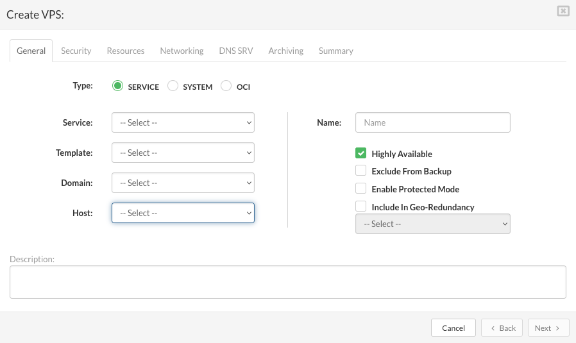The width and height of the screenshot is (576, 343).
Task: Open the Service dropdown
Action: point(183,122)
